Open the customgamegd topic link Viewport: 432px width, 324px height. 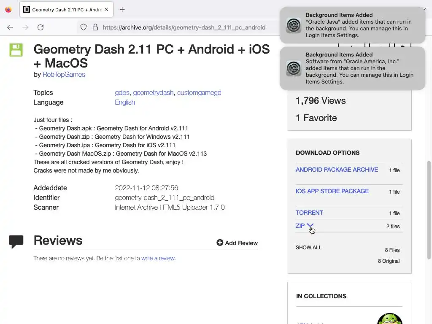coord(199,92)
